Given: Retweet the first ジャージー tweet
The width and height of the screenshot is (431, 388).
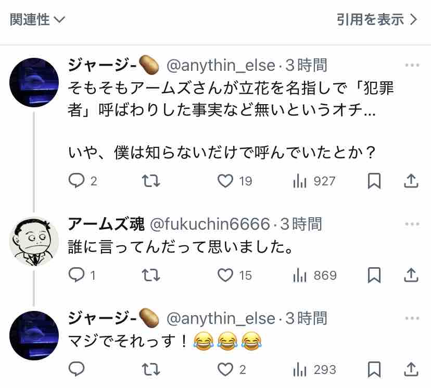Looking at the screenshot, I should click(x=150, y=181).
